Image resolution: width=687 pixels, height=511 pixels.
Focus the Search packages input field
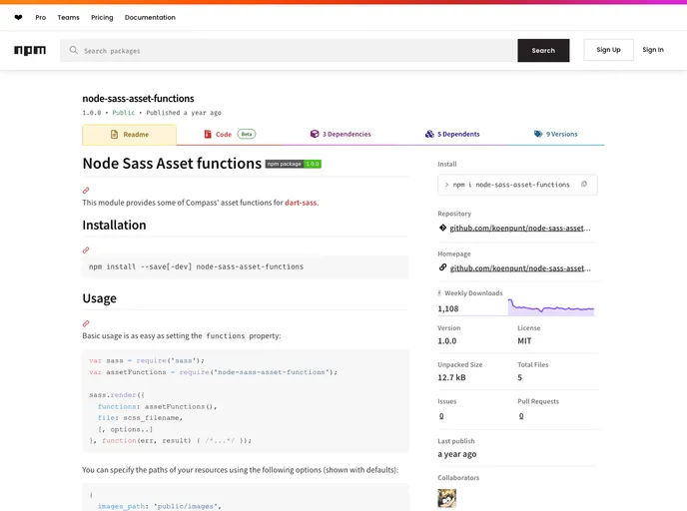(289, 50)
